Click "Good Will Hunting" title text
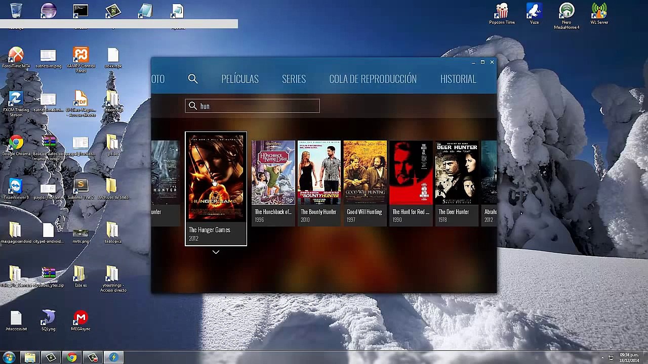 [364, 212]
